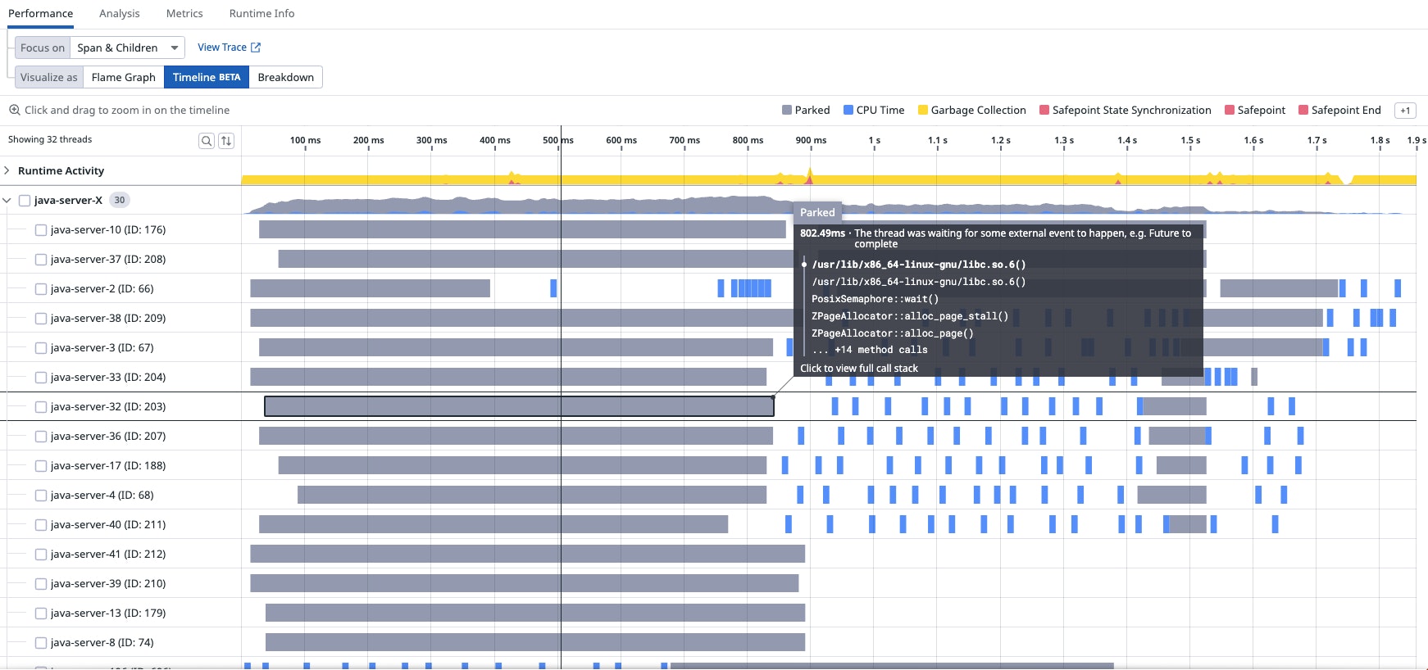Click the sort threads arrows icon
This screenshot has width=1428, height=670.
coord(226,141)
